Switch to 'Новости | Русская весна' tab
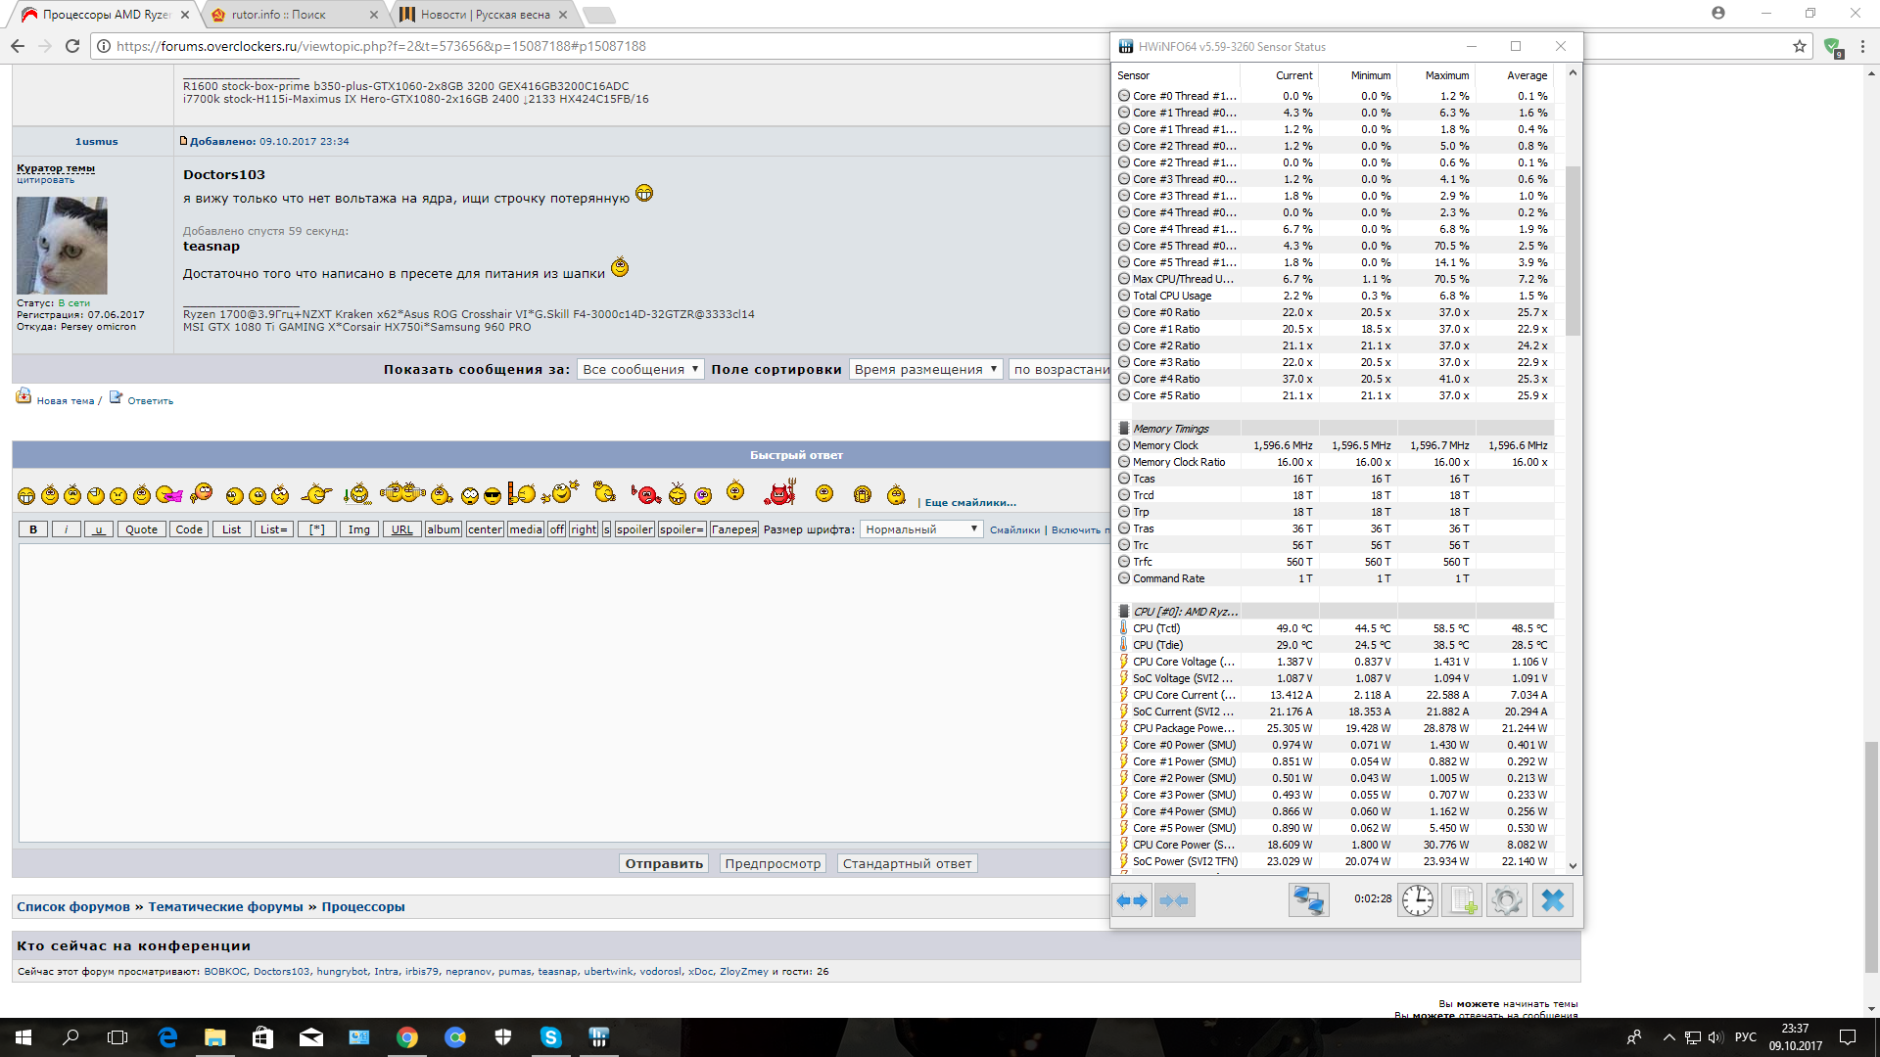1880x1057 pixels. [485, 15]
